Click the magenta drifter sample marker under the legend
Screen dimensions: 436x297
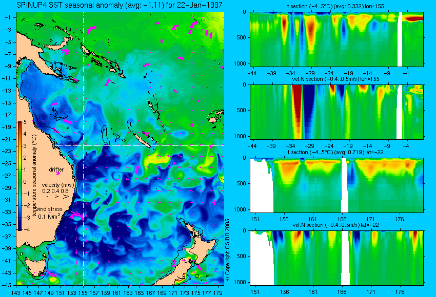pyautogui.click(x=58, y=174)
